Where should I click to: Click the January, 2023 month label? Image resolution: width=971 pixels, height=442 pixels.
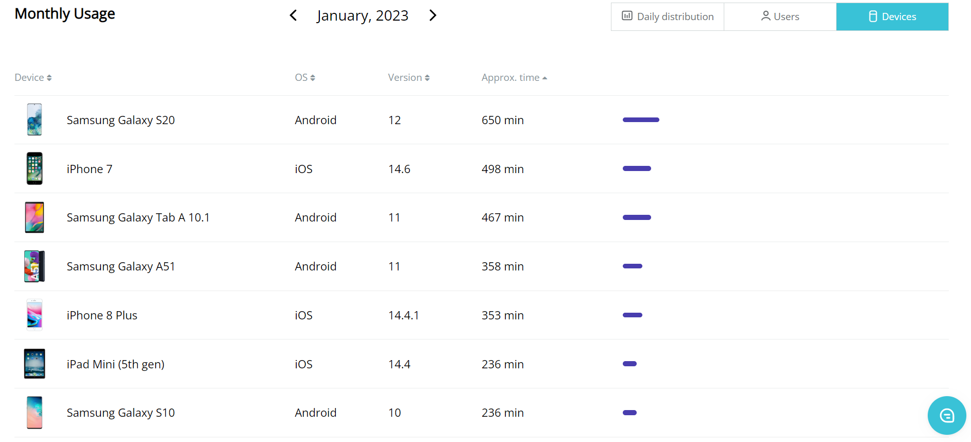(x=363, y=16)
